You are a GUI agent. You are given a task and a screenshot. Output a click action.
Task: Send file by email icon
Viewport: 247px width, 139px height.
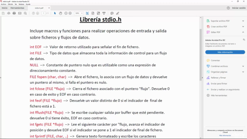(20, 14)
